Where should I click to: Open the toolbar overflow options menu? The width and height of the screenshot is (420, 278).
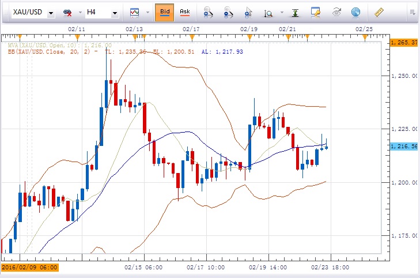[413, 12]
